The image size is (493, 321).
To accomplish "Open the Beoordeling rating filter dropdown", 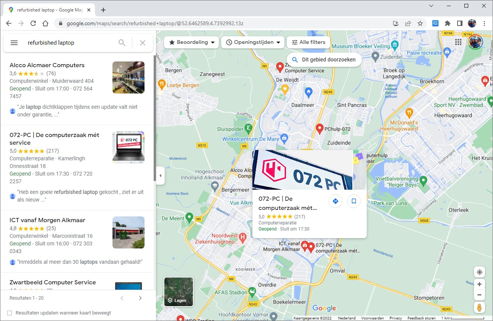I will [191, 42].
